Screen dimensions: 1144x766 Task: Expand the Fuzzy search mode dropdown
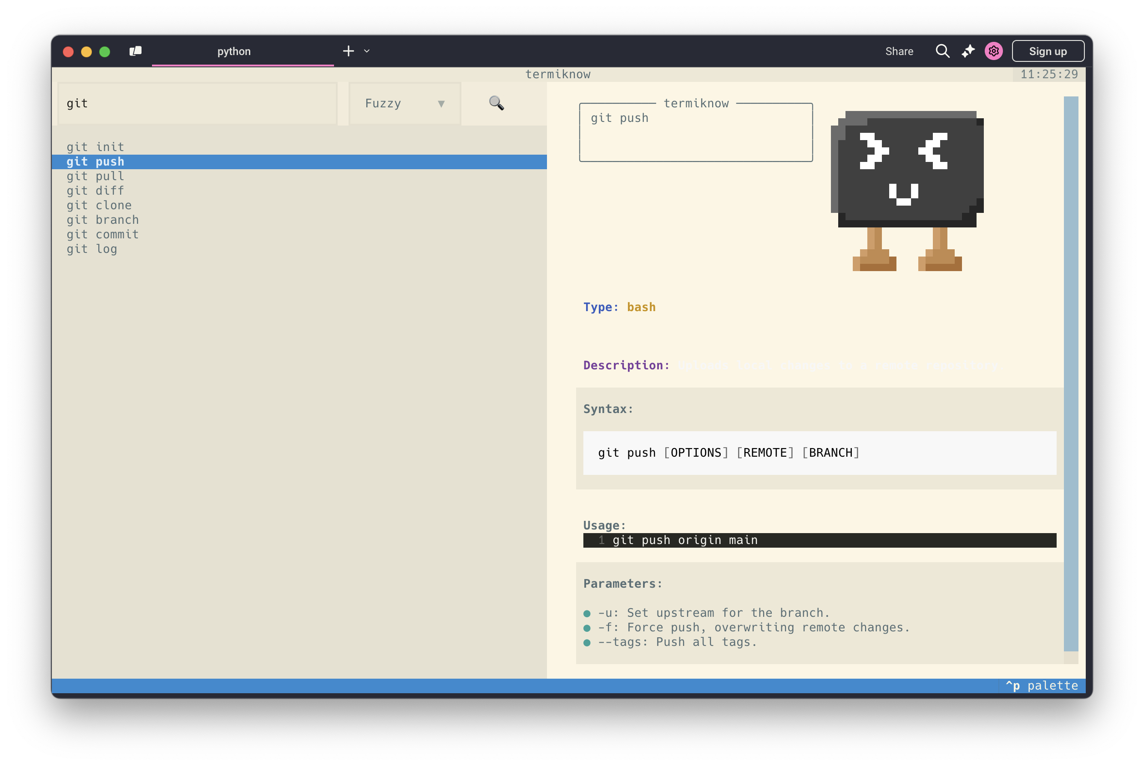click(x=404, y=104)
